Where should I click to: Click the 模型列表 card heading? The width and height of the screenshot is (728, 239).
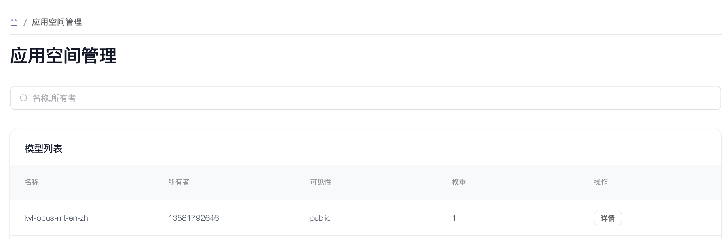[44, 149]
